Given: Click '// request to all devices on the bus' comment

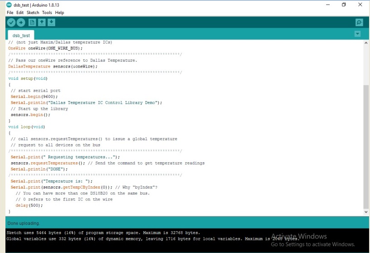Looking at the screenshot, I should tap(55, 145).
